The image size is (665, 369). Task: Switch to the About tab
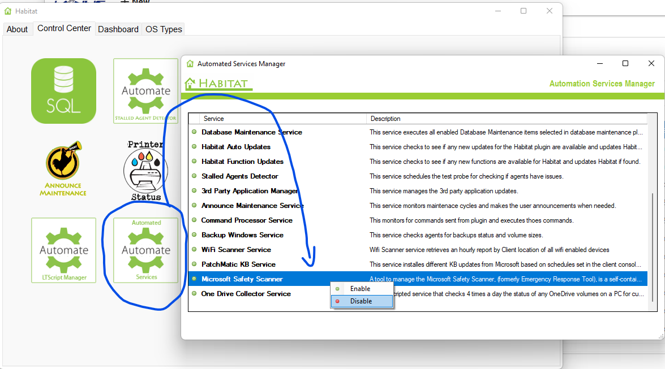[x=17, y=29]
